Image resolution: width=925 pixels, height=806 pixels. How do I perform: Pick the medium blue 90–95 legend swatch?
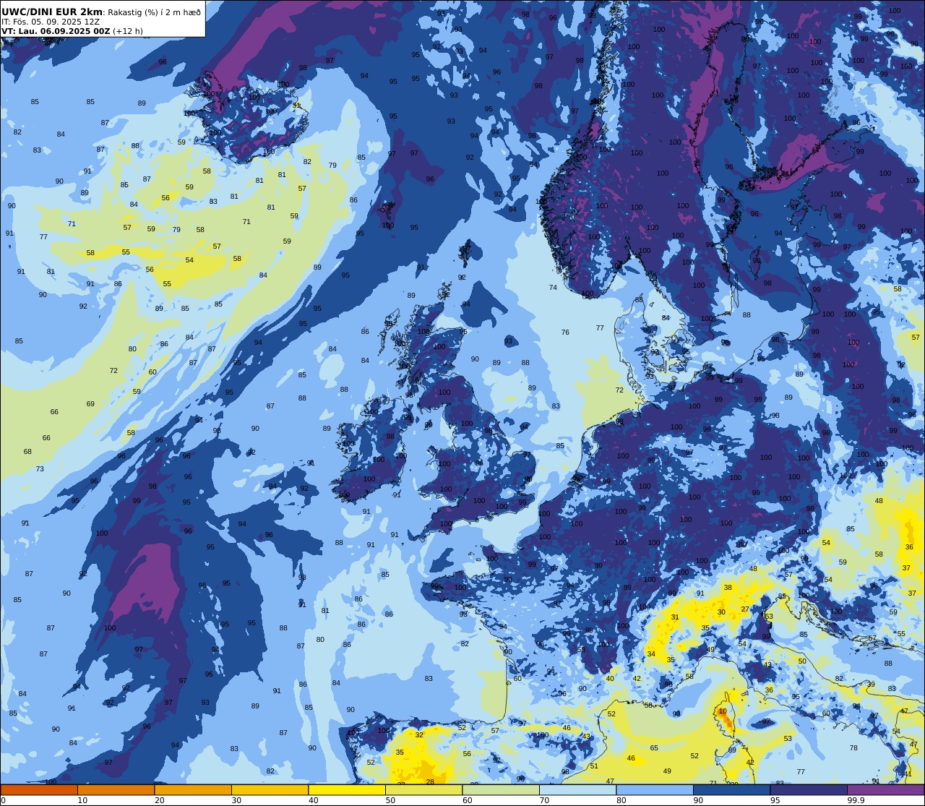[x=732, y=790]
